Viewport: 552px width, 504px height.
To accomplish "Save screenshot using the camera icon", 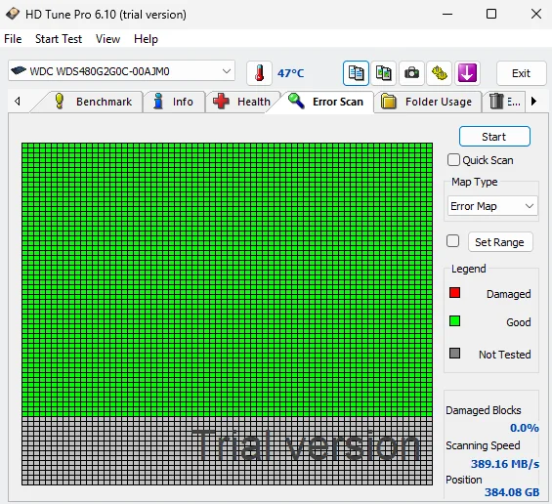I will click(x=411, y=73).
